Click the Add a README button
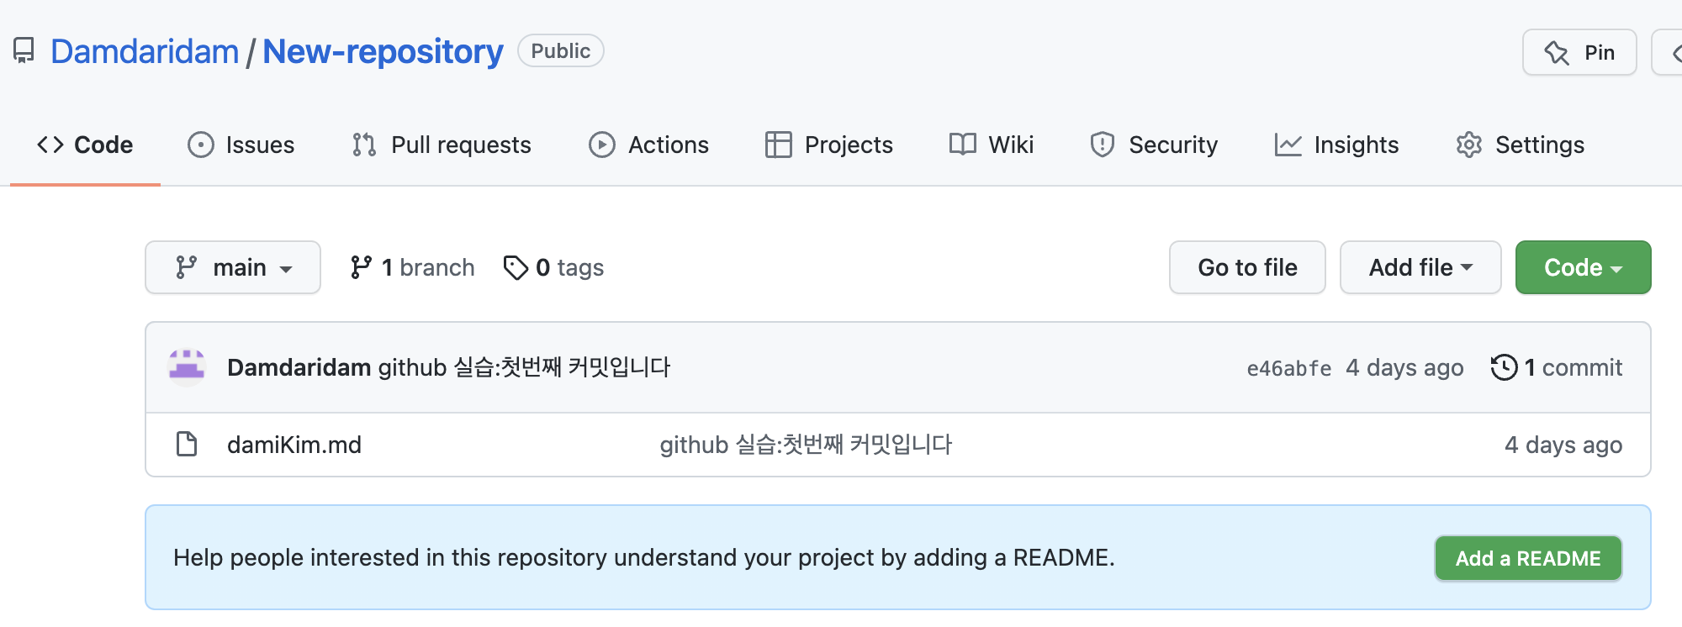1682x627 pixels. click(1528, 558)
